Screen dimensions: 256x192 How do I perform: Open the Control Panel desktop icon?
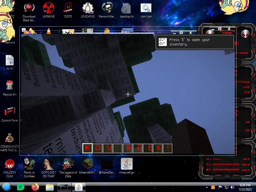[10, 114]
